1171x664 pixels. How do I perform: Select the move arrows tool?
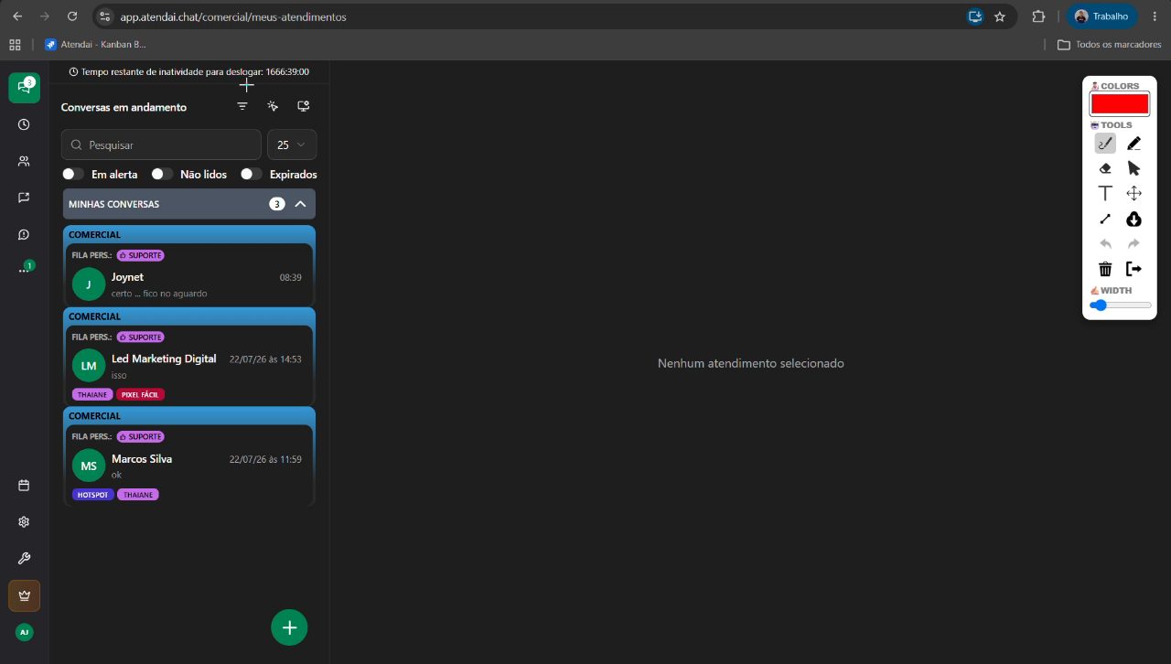click(x=1133, y=193)
